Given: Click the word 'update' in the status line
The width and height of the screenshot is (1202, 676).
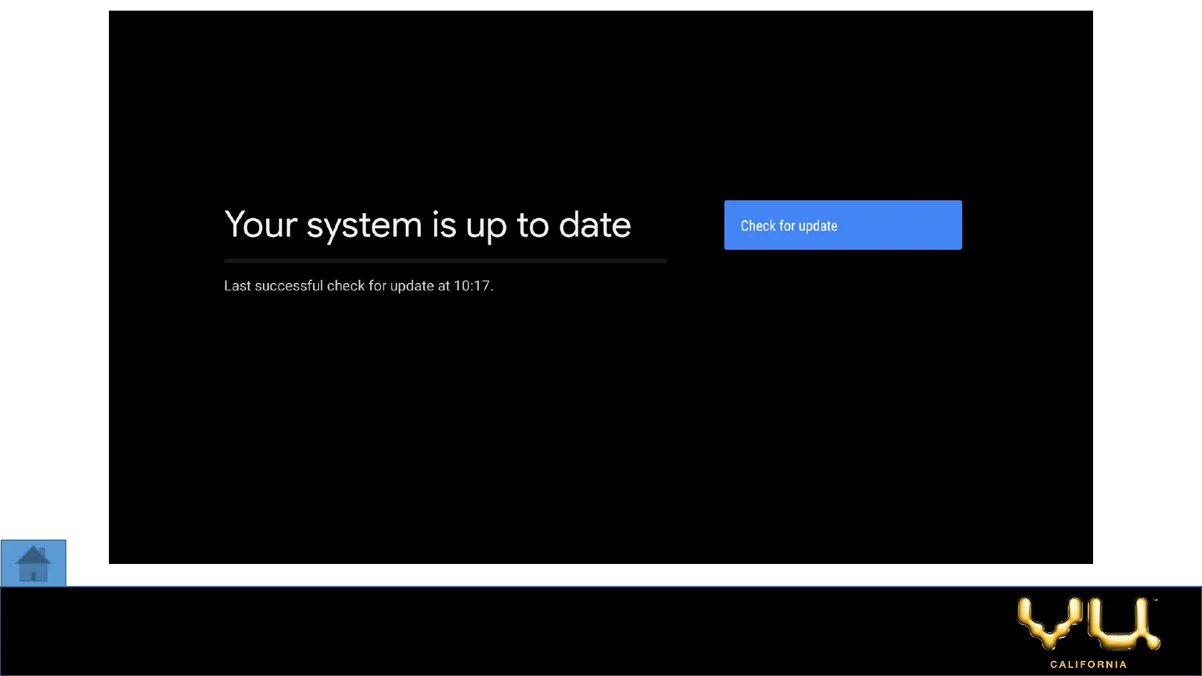Looking at the screenshot, I should click(411, 286).
